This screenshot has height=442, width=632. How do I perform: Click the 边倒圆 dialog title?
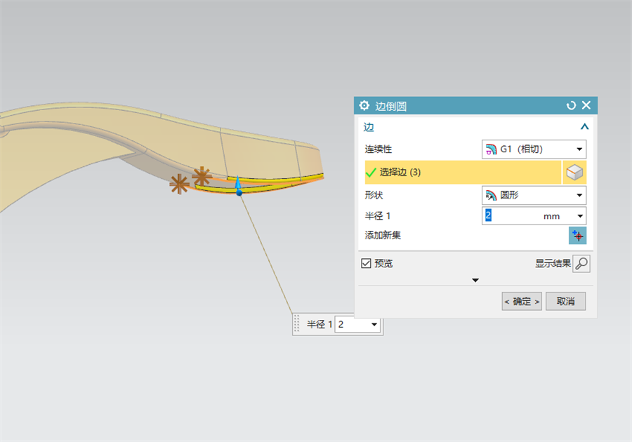click(390, 106)
